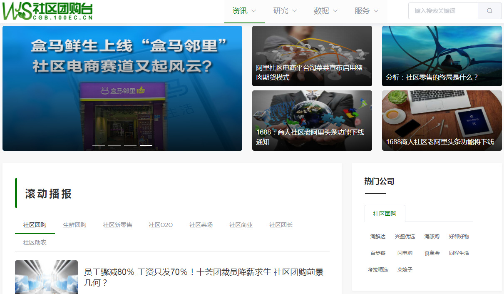The height and width of the screenshot is (294, 504).
Task: Switch to the 社区新零售 tab
Action: 117,225
